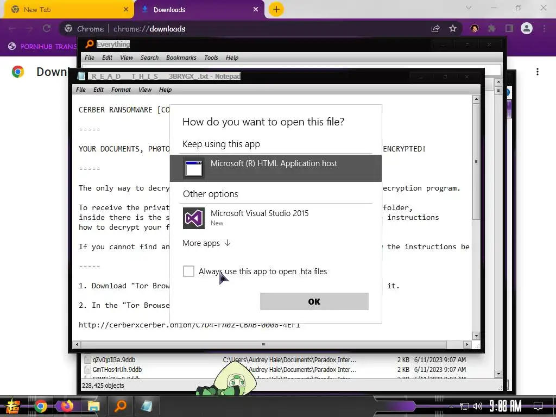Click Notepad vertical scrollbar down arrow
This screenshot has height=417, width=556.
[x=476, y=336]
